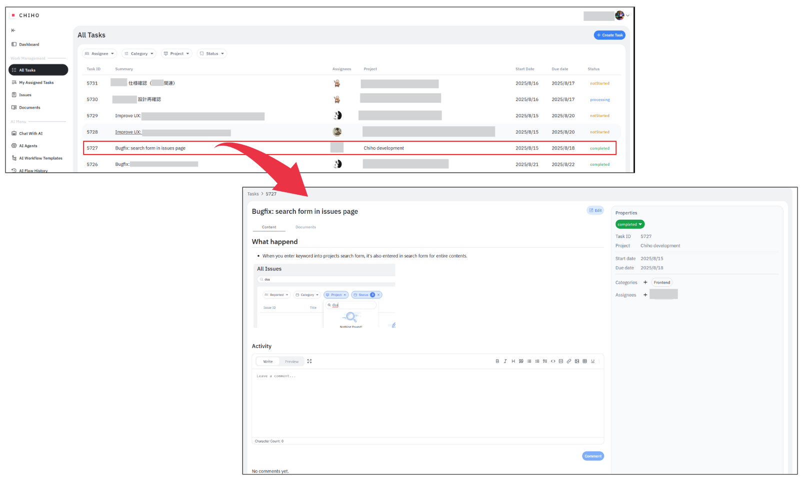Add an assignee with the plus icon
804x479 pixels.
(x=645, y=295)
